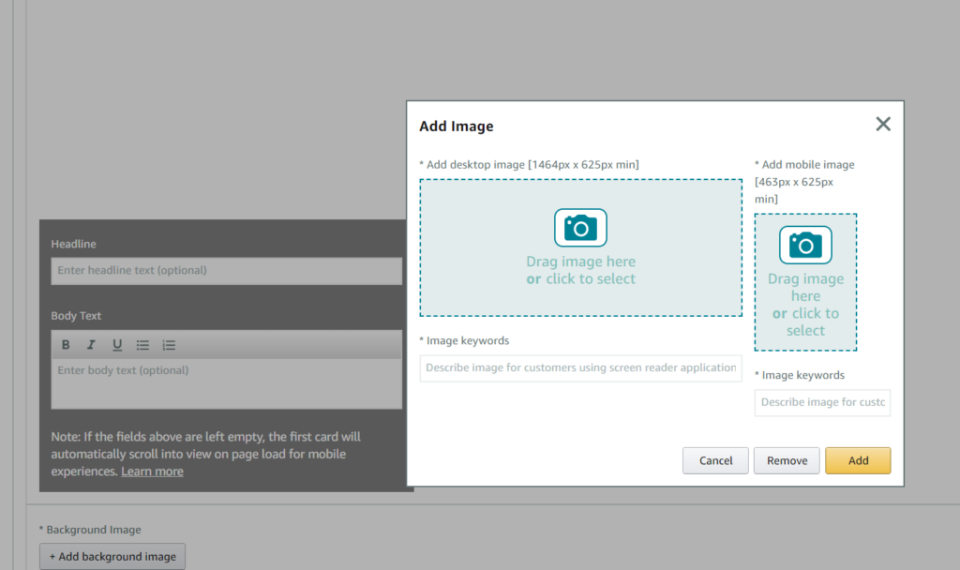The height and width of the screenshot is (570, 960).
Task: Click into the Body Text editing area
Action: click(226, 384)
